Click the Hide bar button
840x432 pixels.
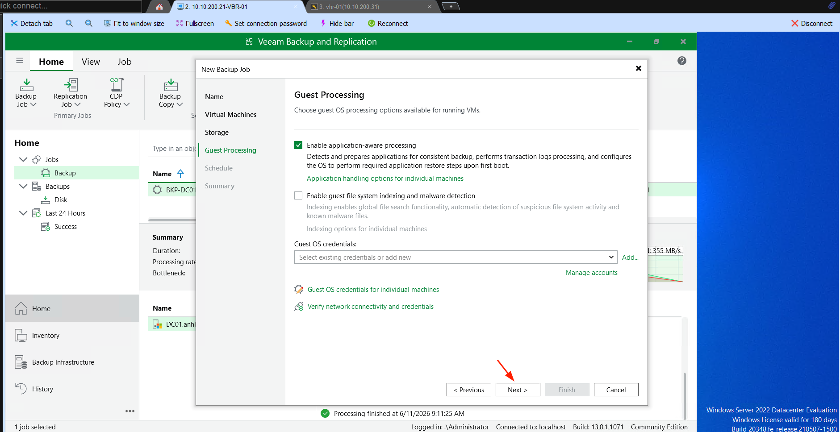tap(337, 23)
